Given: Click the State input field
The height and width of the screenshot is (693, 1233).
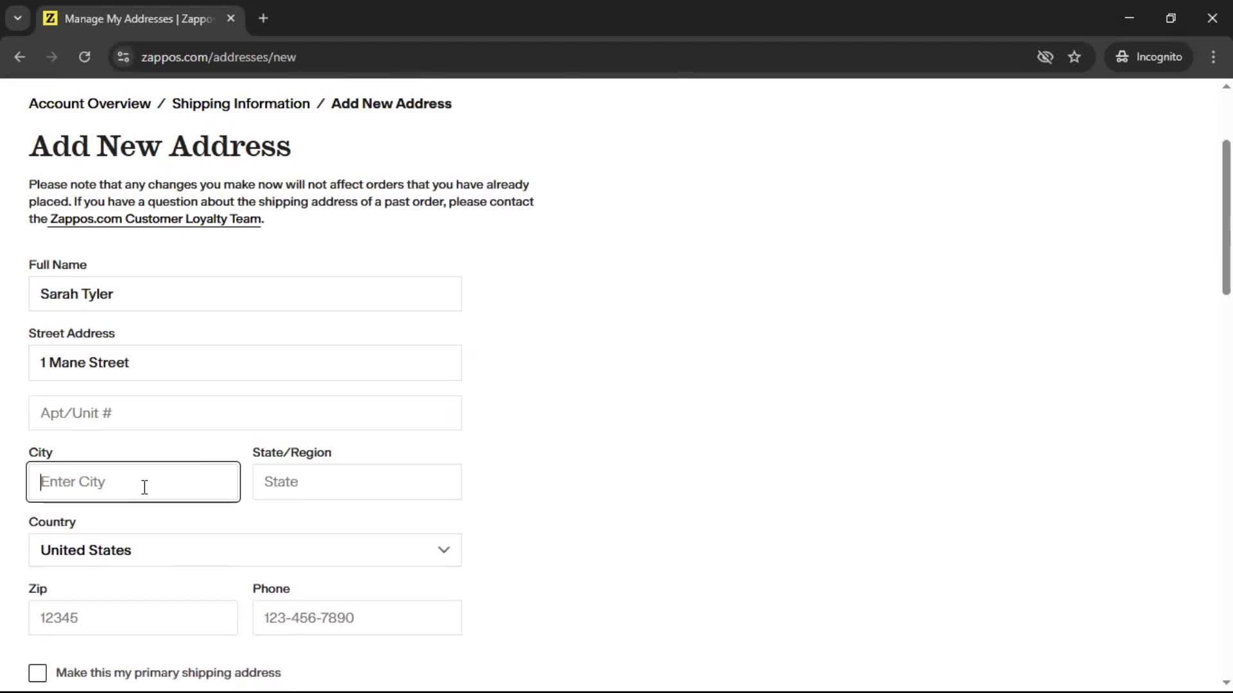Looking at the screenshot, I should click(x=357, y=482).
